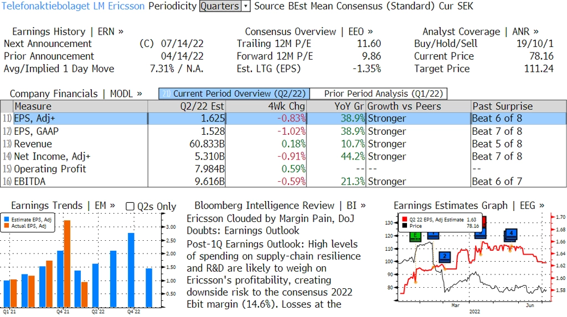
Task: Click the Est. LTG (EPS) value -1.35%
Action: coord(367,69)
